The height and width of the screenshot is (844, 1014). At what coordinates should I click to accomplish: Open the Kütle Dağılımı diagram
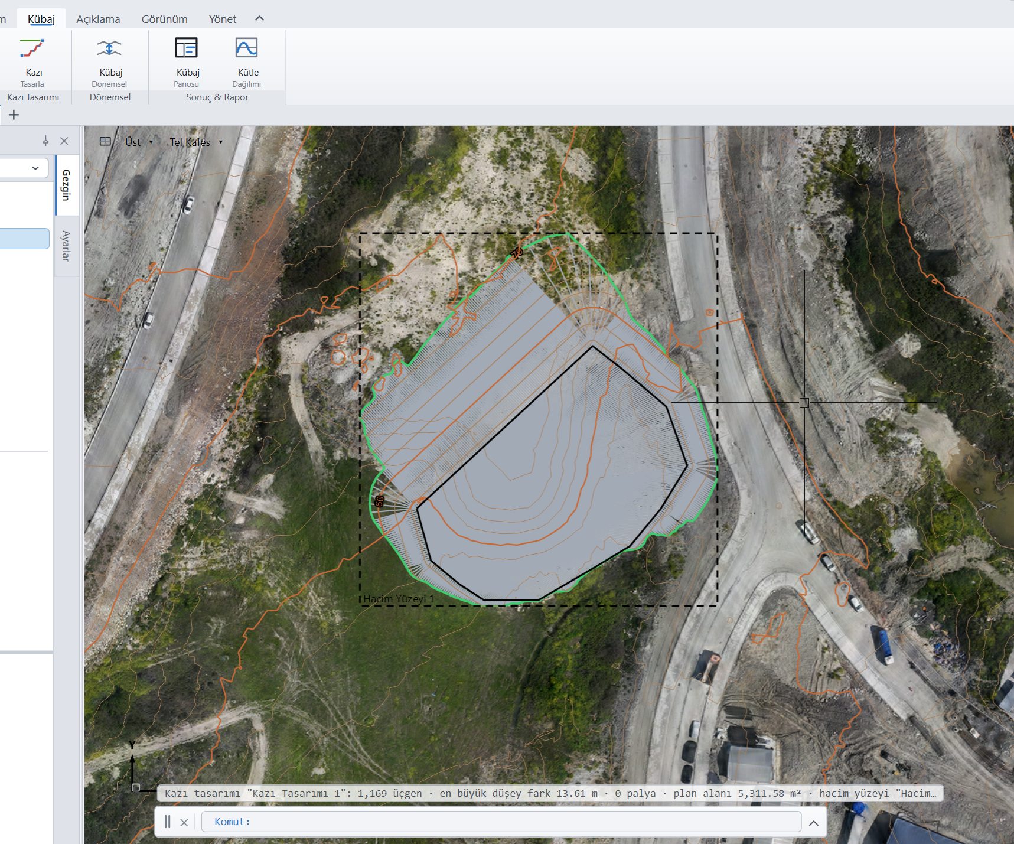coord(247,62)
